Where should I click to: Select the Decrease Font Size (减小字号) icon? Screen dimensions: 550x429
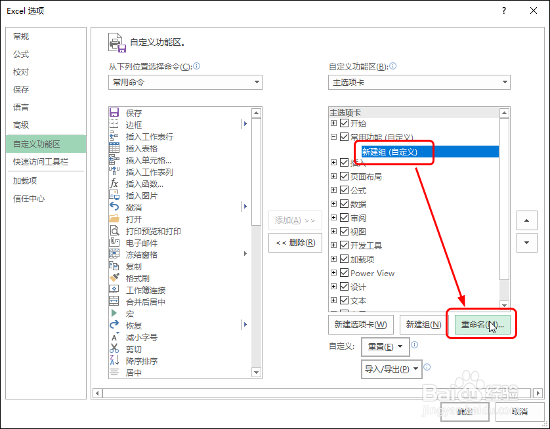tap(114, 337)
